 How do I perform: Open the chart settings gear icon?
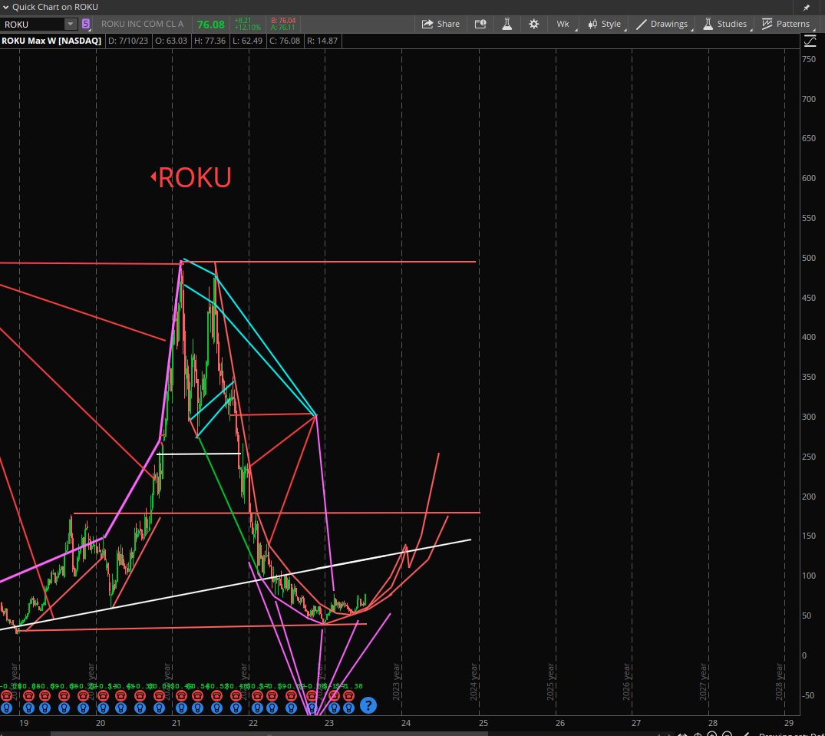pyautogui.click(x=533, y=24)
